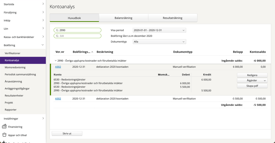This screenshot has width=275, height=143.
Task: Click the thumbs-up icon at sidebar bottom
Action: point(4,142)
